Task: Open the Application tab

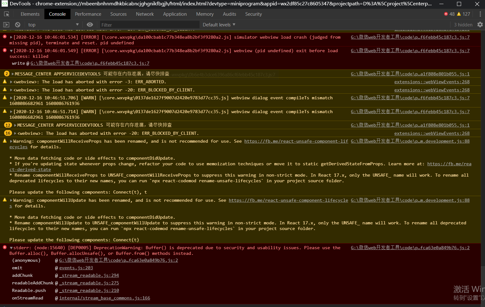Action: click(x=175, y=14)
